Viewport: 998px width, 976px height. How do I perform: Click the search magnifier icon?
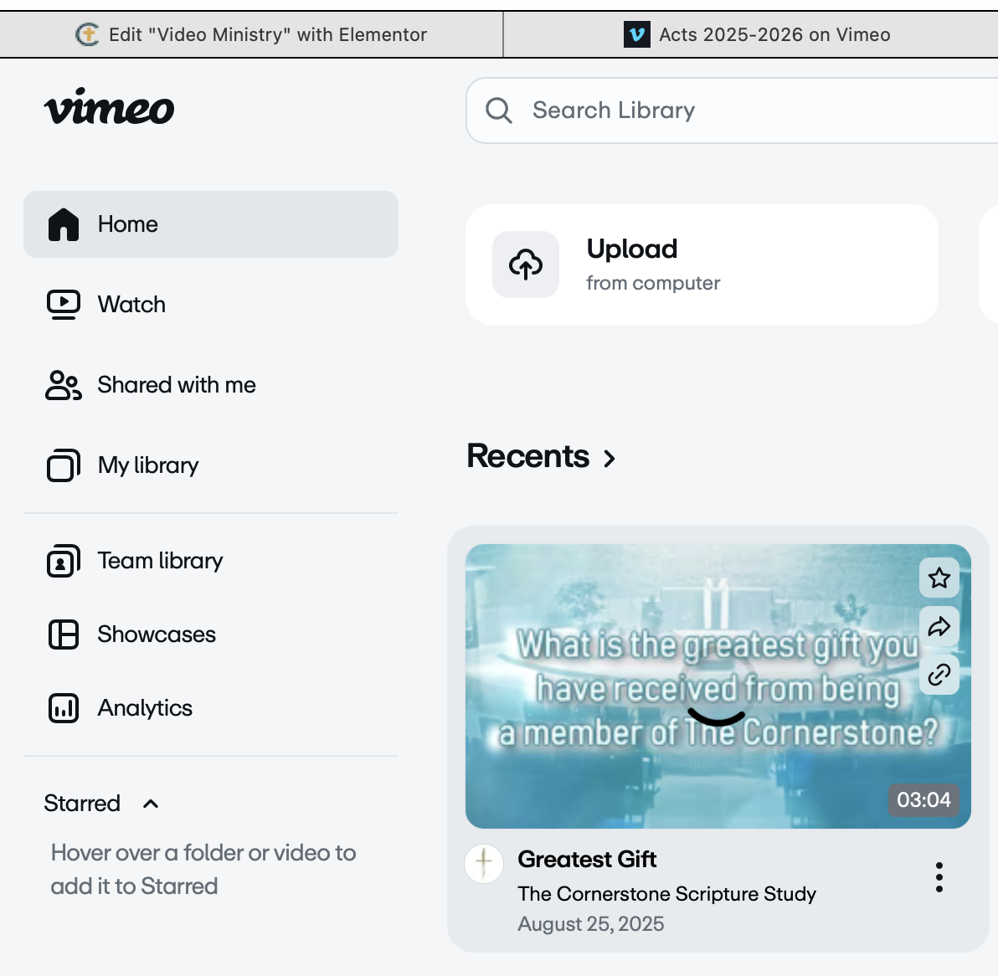click(499, 110)
